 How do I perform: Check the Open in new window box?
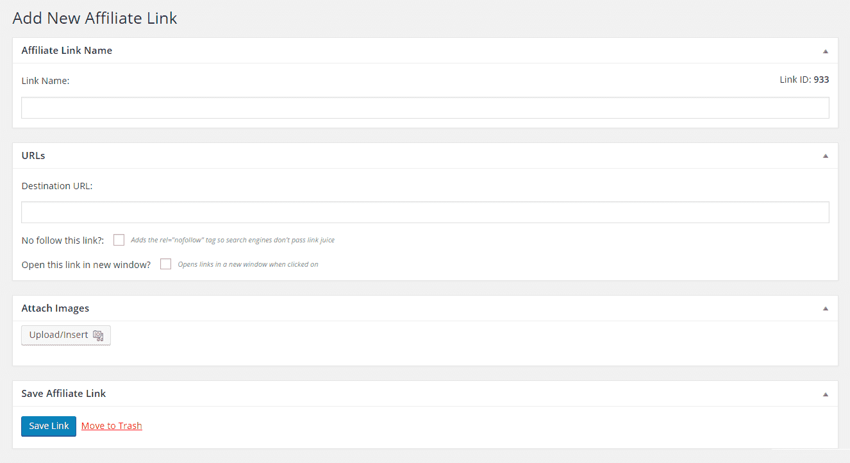tap(165, 264)
